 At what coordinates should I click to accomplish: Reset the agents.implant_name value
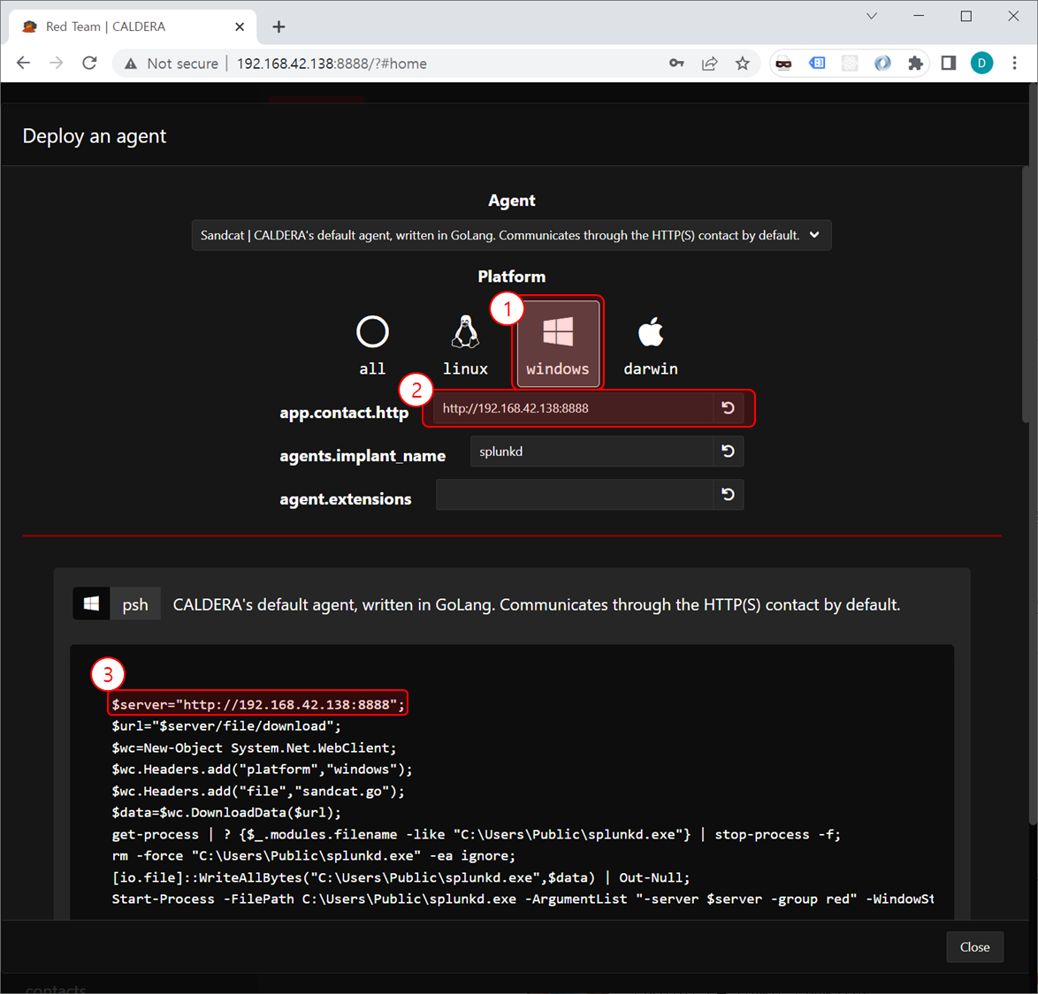(729, 451)
